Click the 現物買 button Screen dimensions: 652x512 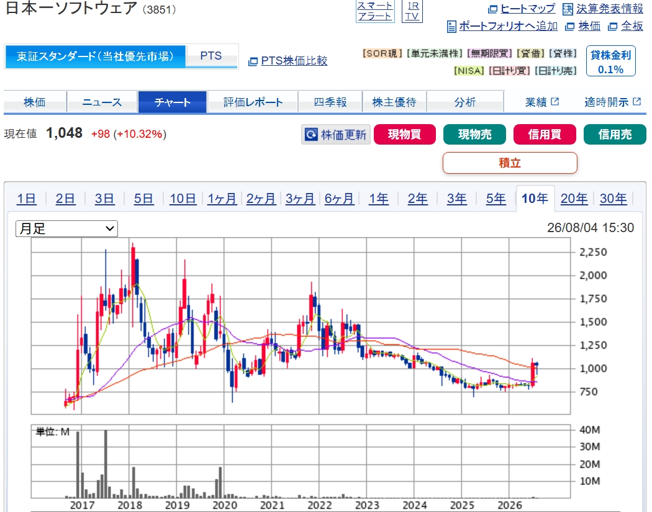[405, 134]
